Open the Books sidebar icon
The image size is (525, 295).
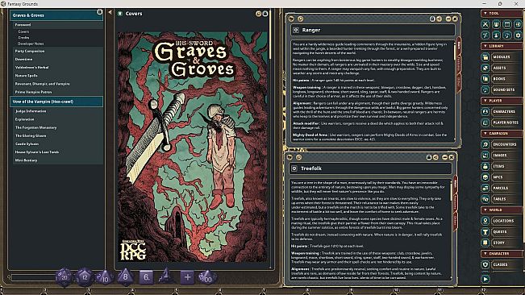[485, 79]
